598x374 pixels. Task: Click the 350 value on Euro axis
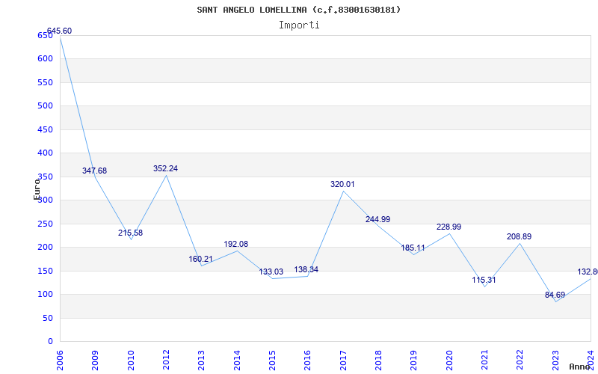tap(45, 177)
